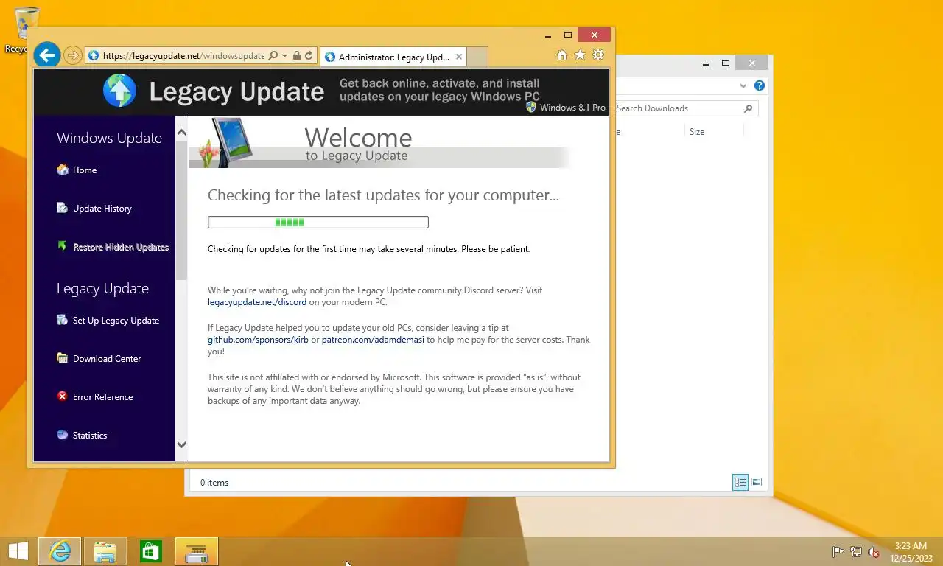943x566 pixels.
Task: Open Help in the Explorer window
Action: 760,85
